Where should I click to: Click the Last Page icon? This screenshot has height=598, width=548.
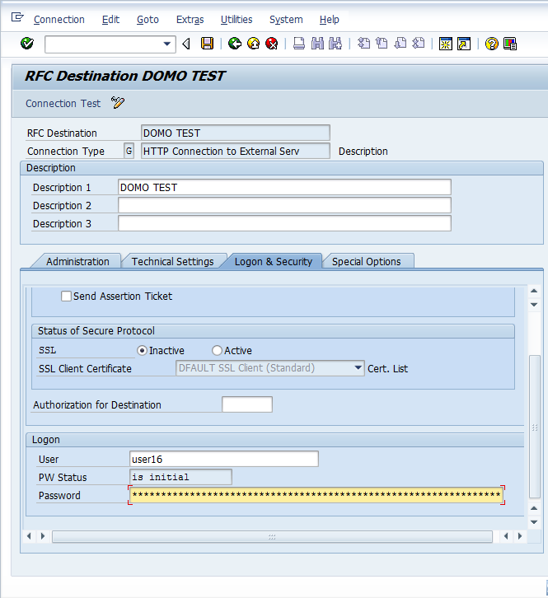[419, 44]
